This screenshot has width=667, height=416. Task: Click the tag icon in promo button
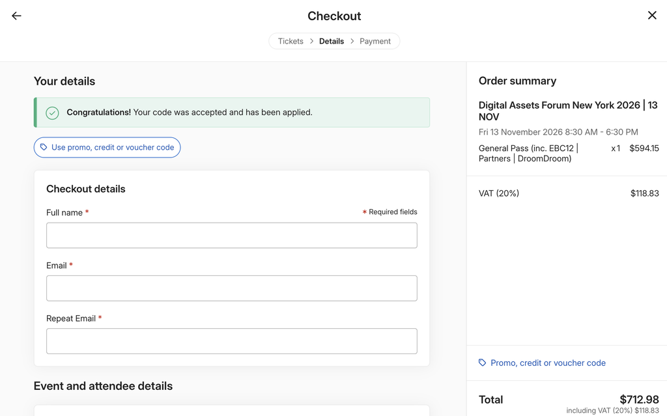click(44, 147)
